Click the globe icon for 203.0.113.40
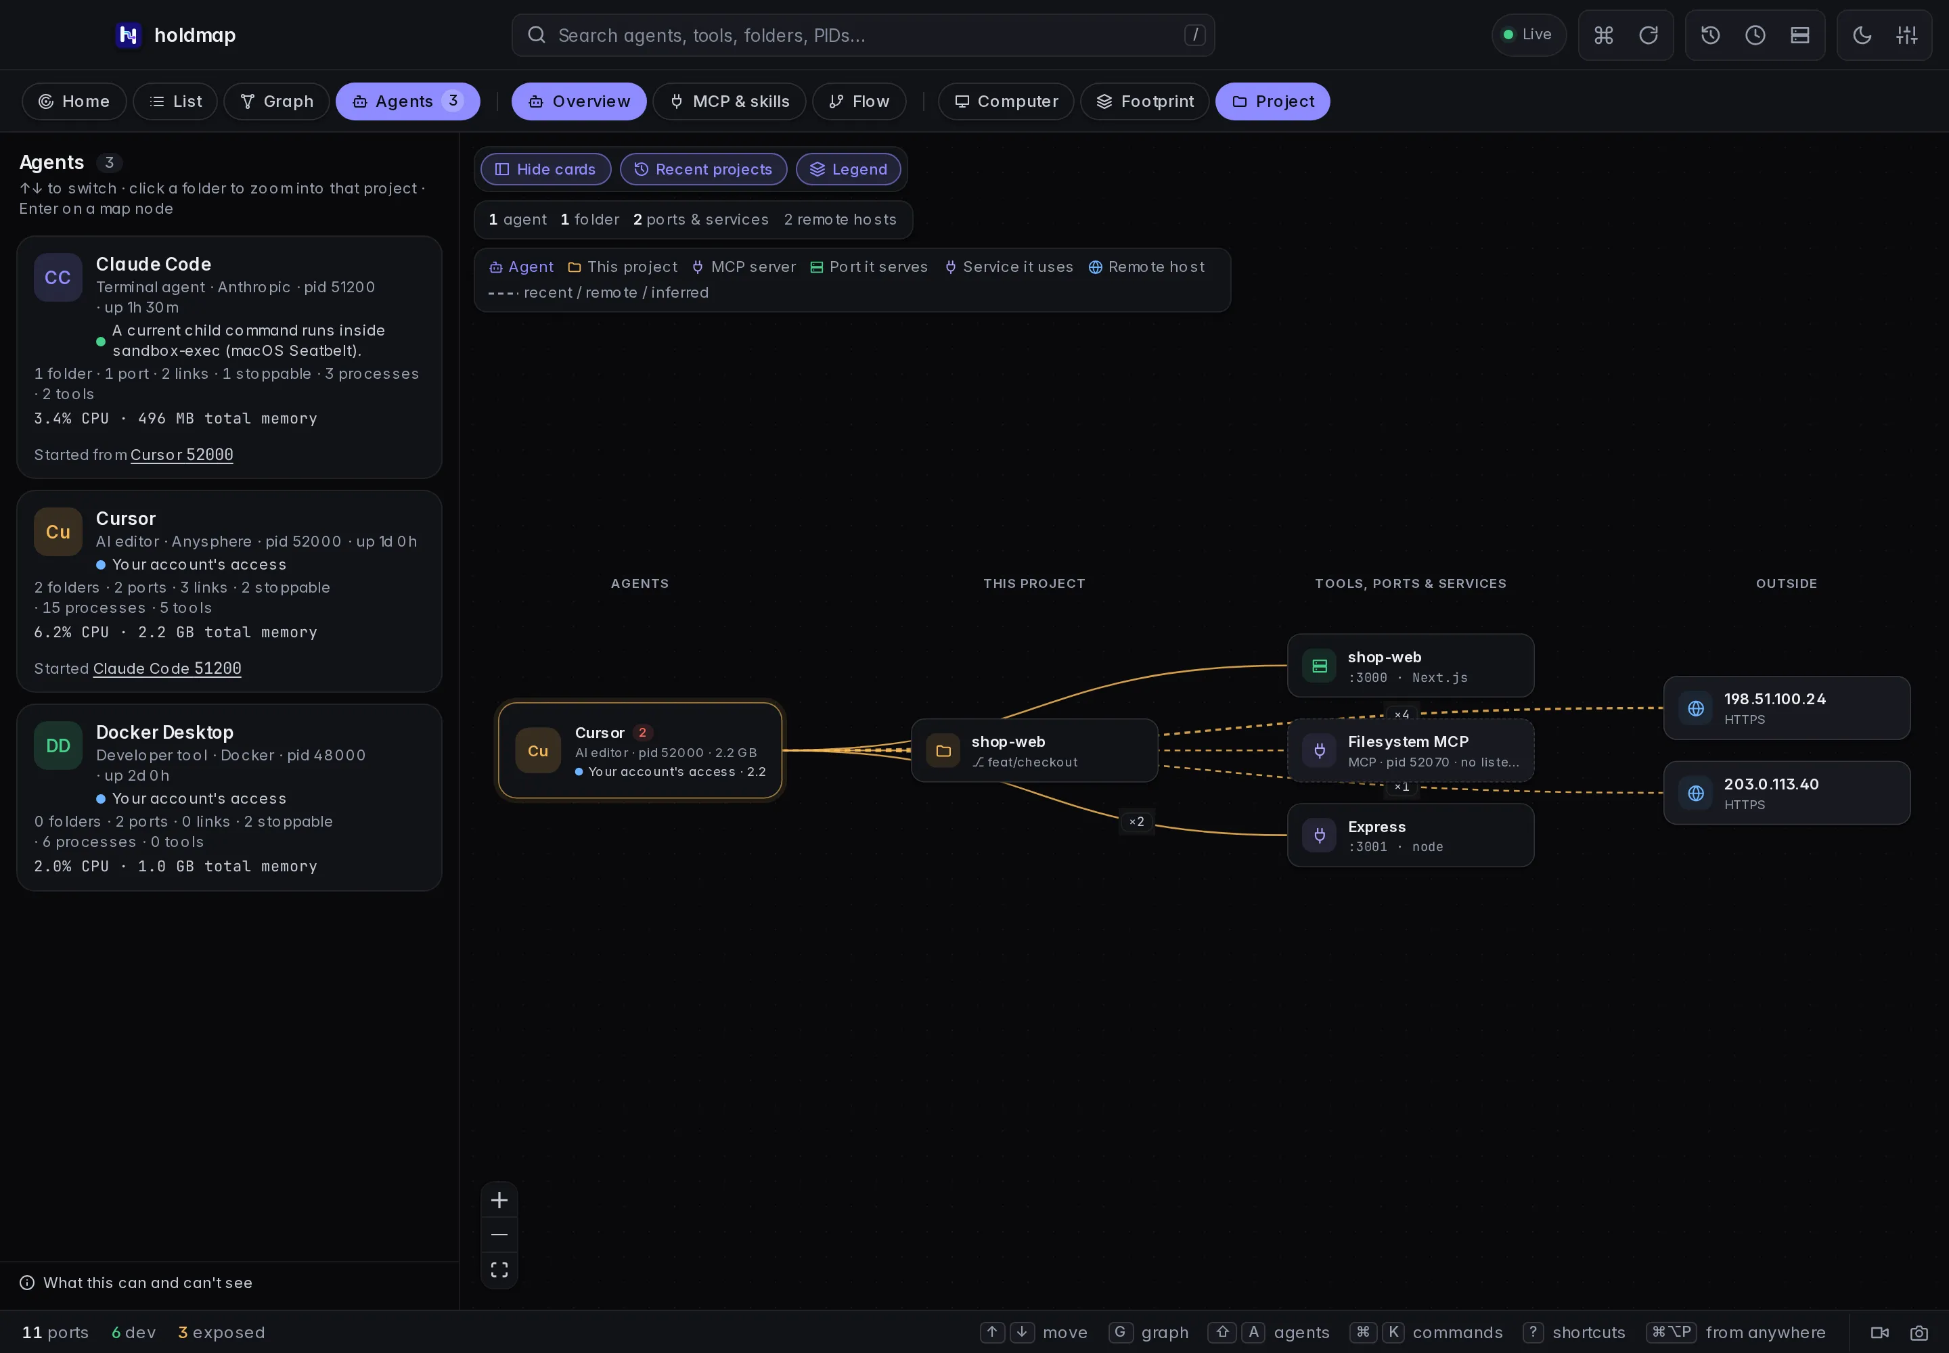 pyautogui.click(x=1695, y=793)
